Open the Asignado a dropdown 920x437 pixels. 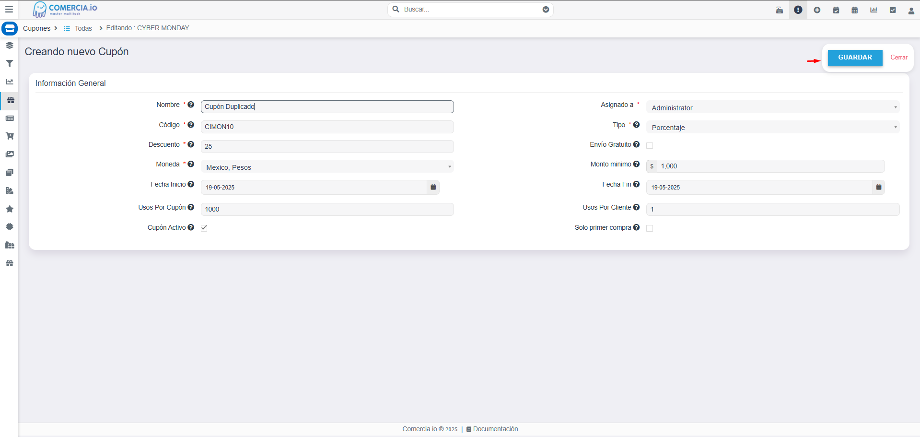773,107
